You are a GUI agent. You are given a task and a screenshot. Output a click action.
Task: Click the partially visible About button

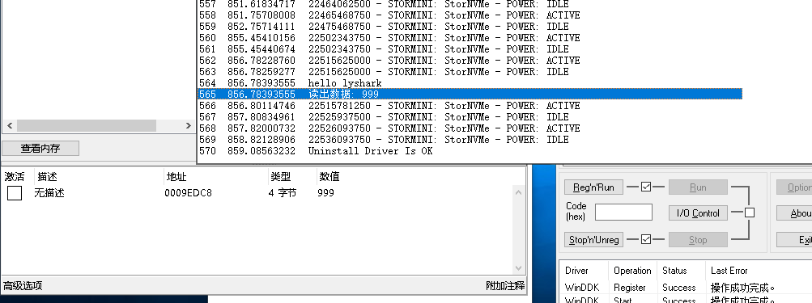794,213
